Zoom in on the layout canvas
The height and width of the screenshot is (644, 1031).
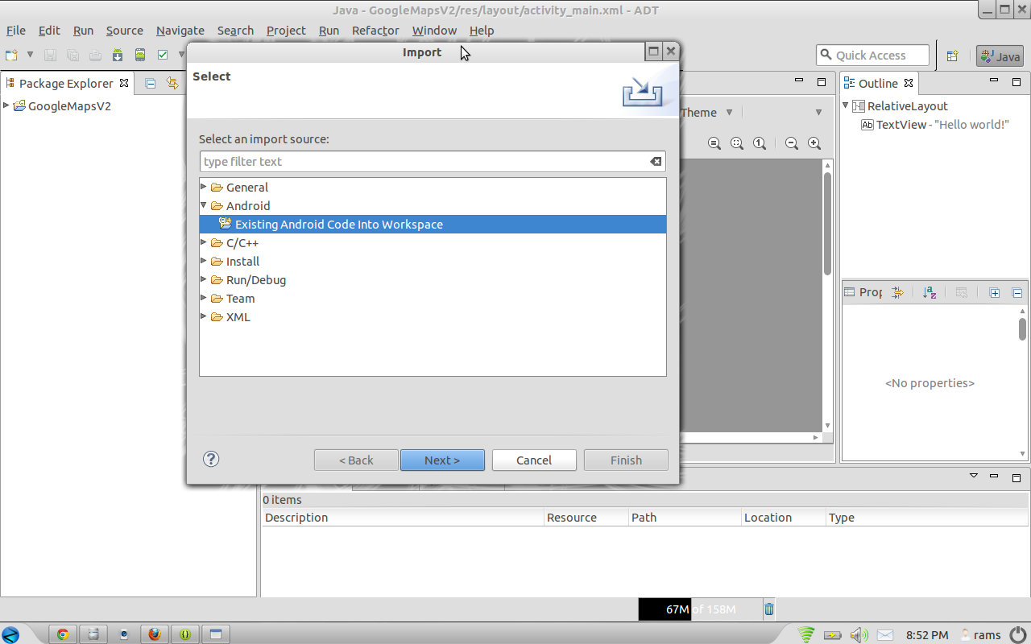(x=814, y=142)
